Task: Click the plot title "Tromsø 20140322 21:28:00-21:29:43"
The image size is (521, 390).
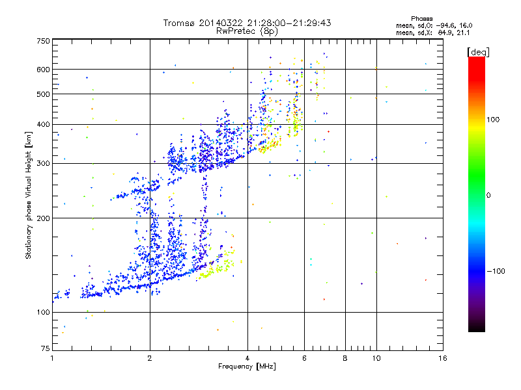Action: (247, 23)
